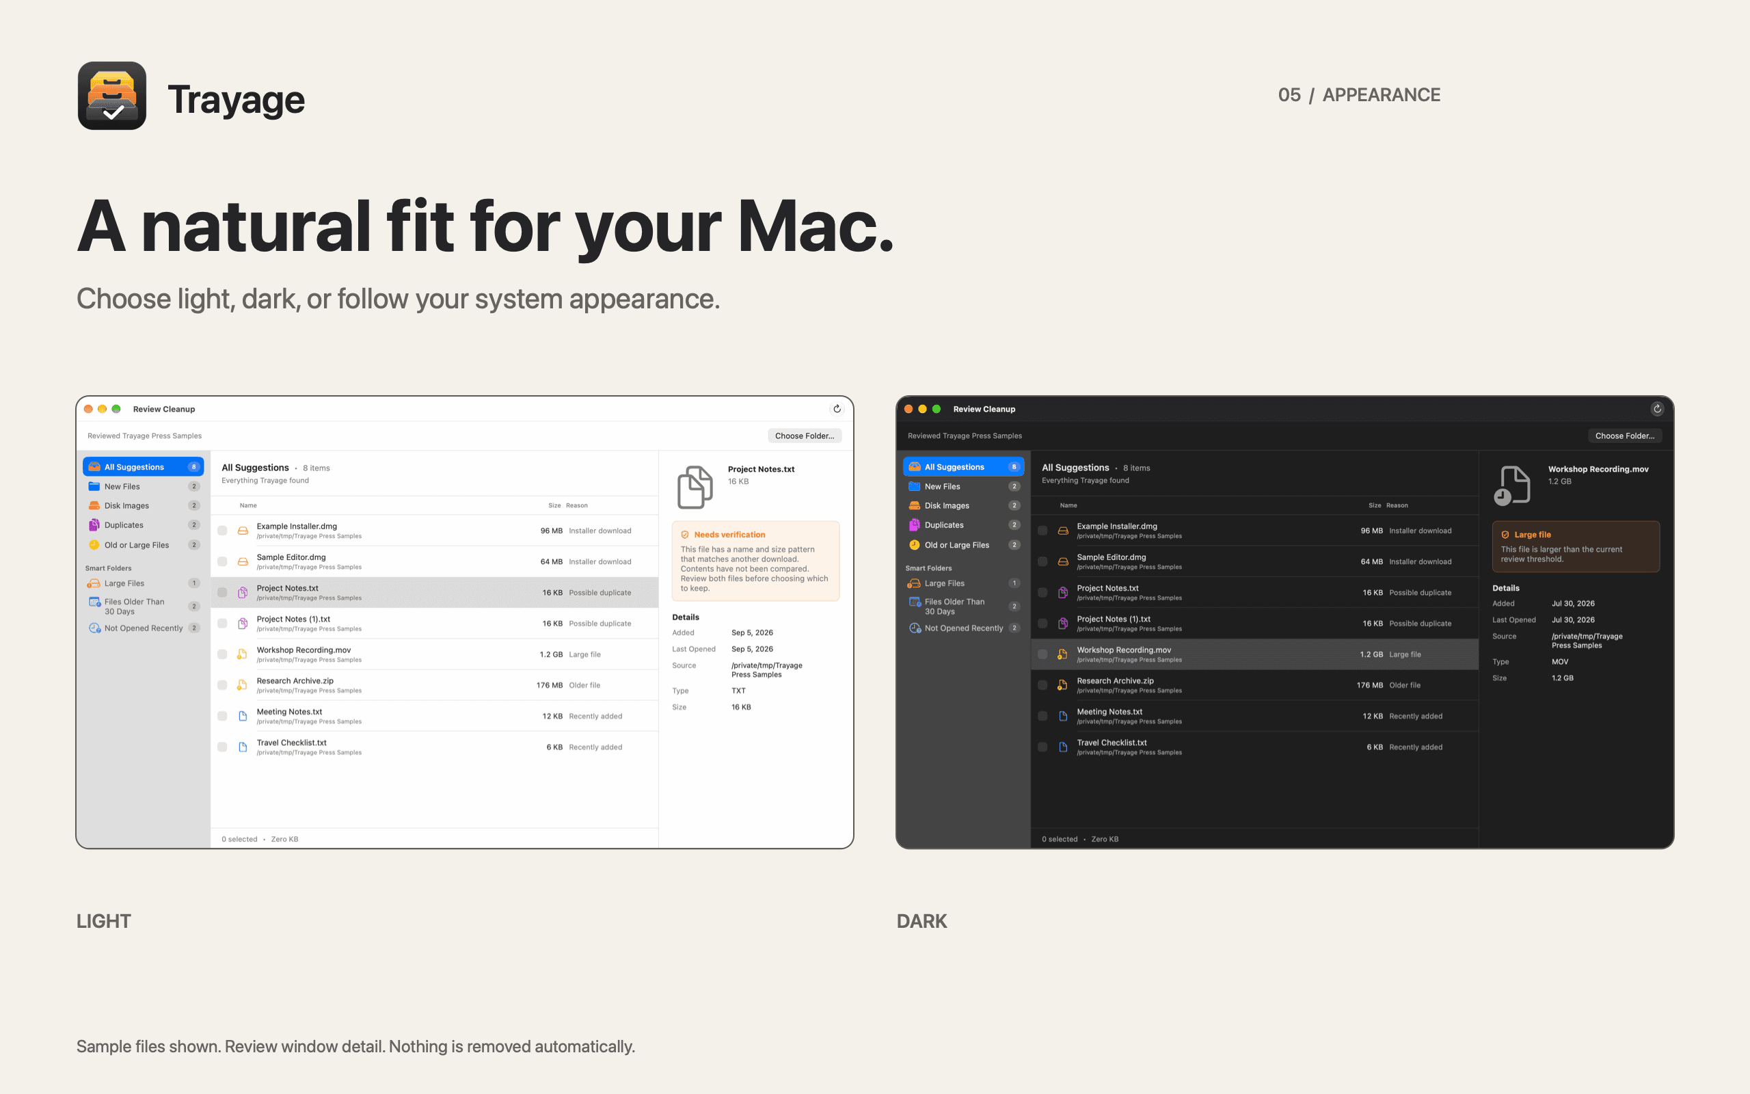Select the Meeting Notes.txt checkbox in light window
The height and width of the screenshot is (1094, 1750).
[223, 717]
